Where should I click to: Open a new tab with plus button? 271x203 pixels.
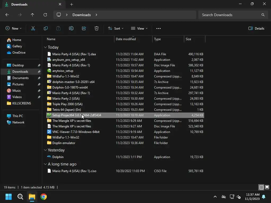71,4
